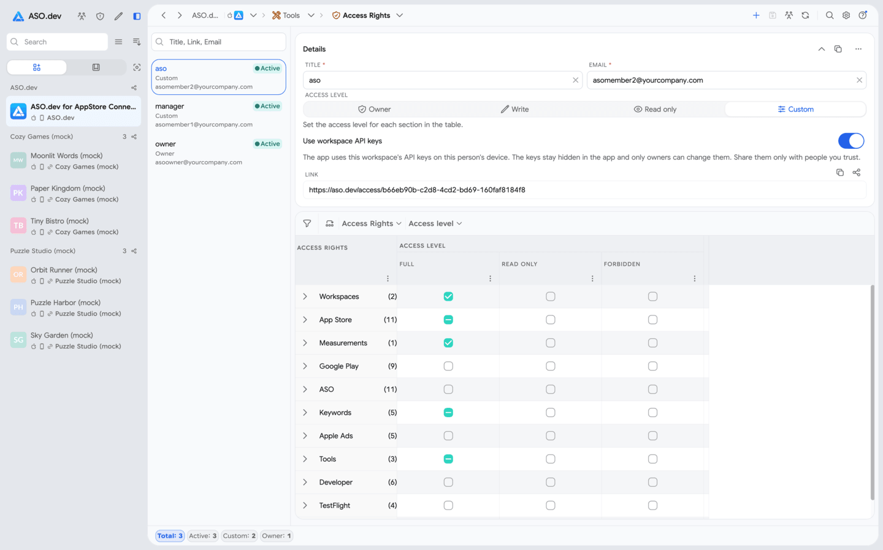Go back with the left navigation arrow
883x550 pixels.
click(x=164, y=15)
